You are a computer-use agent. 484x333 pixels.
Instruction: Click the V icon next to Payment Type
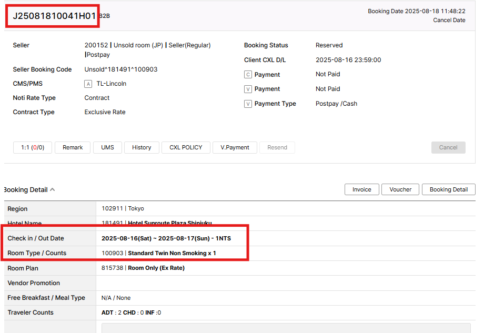248,104
